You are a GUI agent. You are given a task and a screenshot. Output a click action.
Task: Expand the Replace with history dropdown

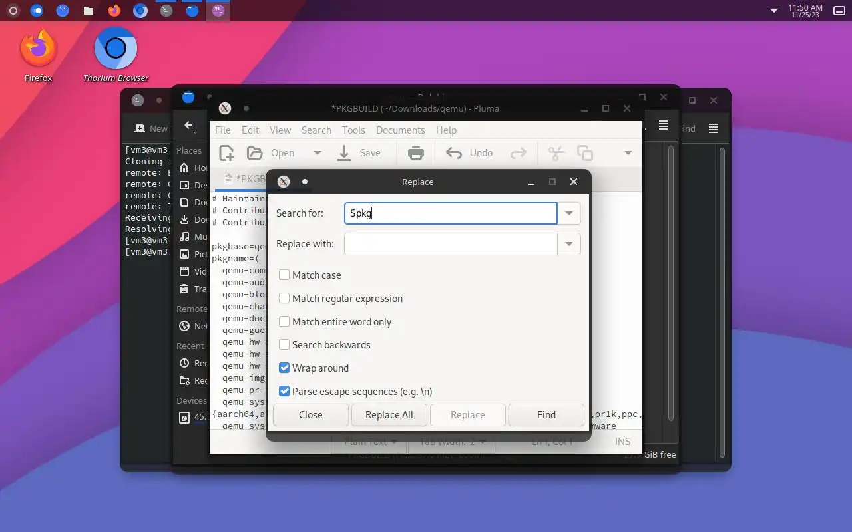(569, 244)
